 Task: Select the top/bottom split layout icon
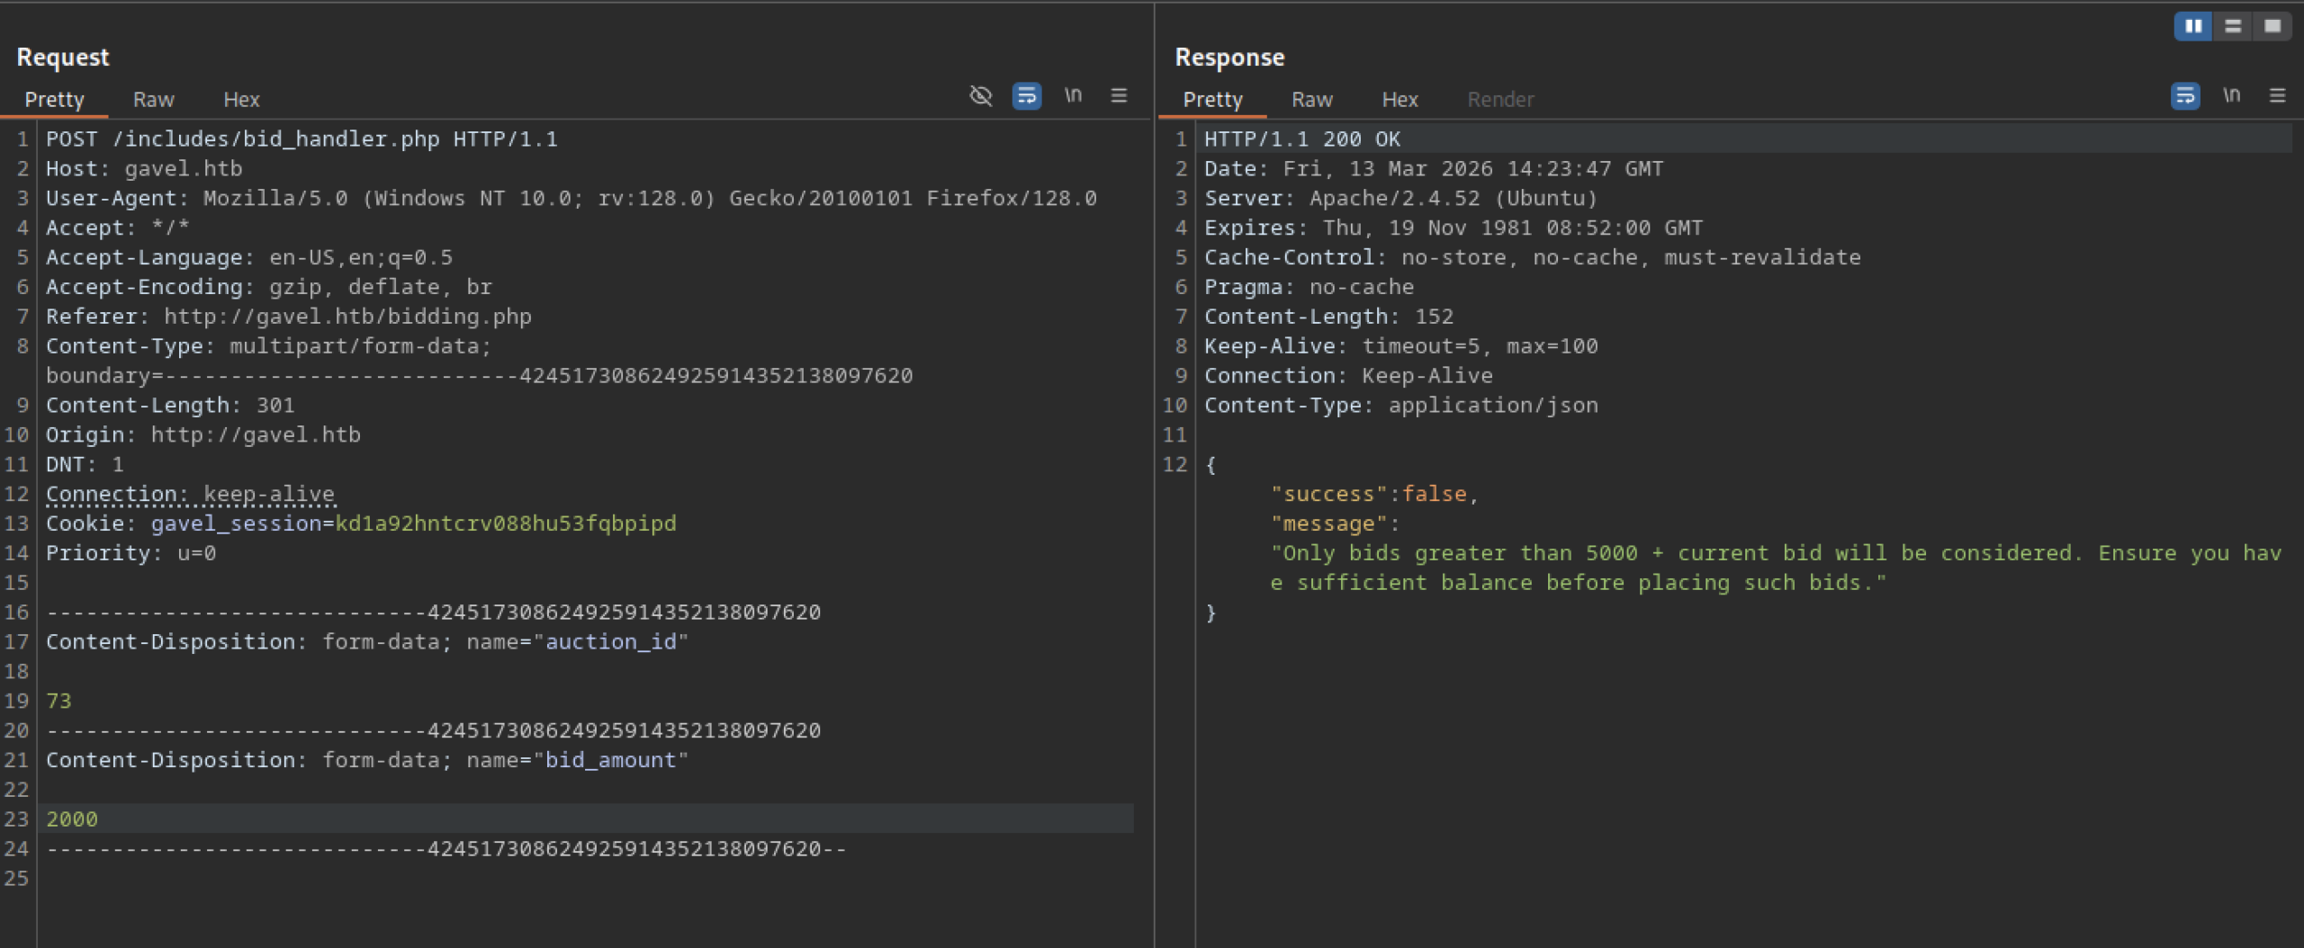pos(2233,26)
